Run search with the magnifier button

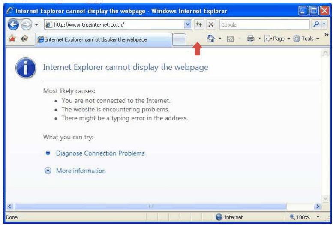tap(316, 25)
